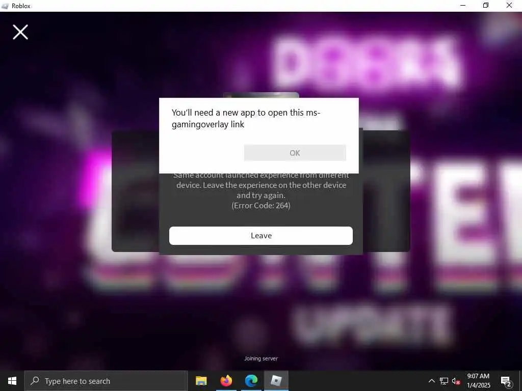Close the Roblox loading screen with the white X
Image resolution: width=522 pixels, height=391 pixels.
(20, 32)
